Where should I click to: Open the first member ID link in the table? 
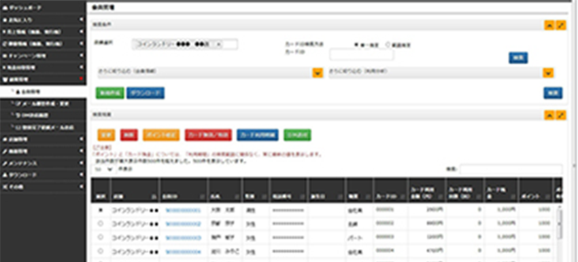point(183,211)
